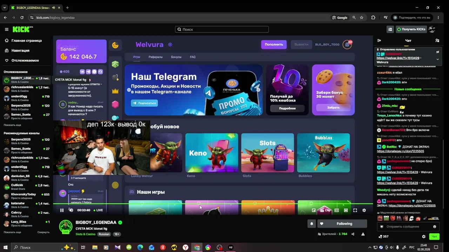This screenshot has height=252, width=449.
Task: Click the Welvura settings gear beside the logo
Action: [x=170, y=44]
